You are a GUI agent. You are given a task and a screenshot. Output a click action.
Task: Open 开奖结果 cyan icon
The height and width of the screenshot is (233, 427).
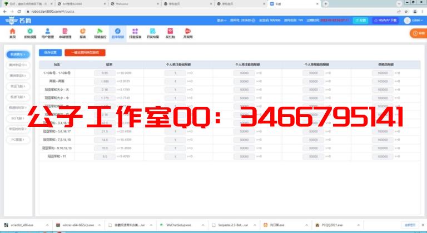point(153,33)
